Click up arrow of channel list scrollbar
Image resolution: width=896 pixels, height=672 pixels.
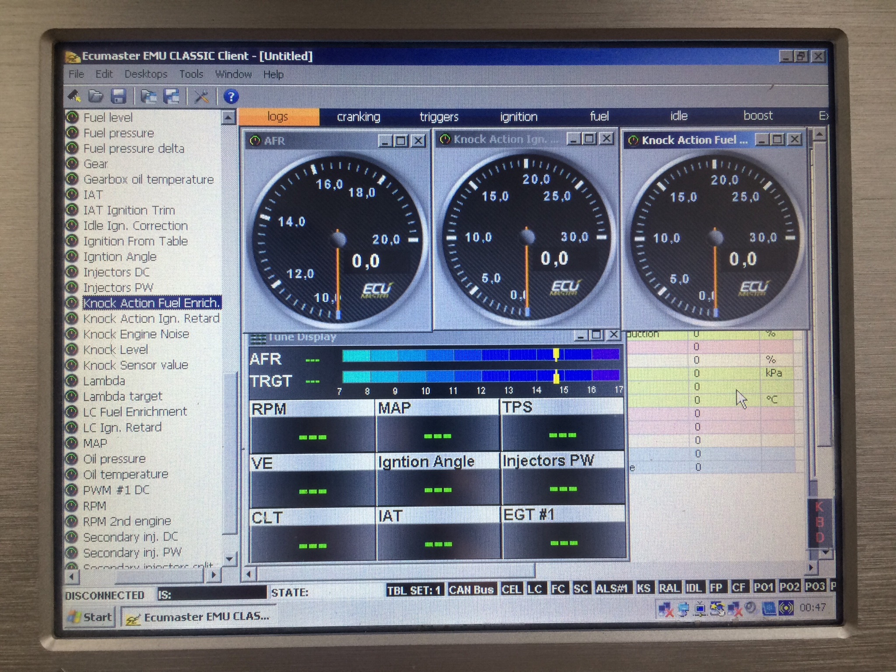(x=228, y=118)
